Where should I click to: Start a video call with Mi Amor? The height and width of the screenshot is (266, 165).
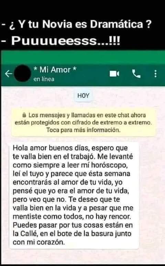coord(114,74)
